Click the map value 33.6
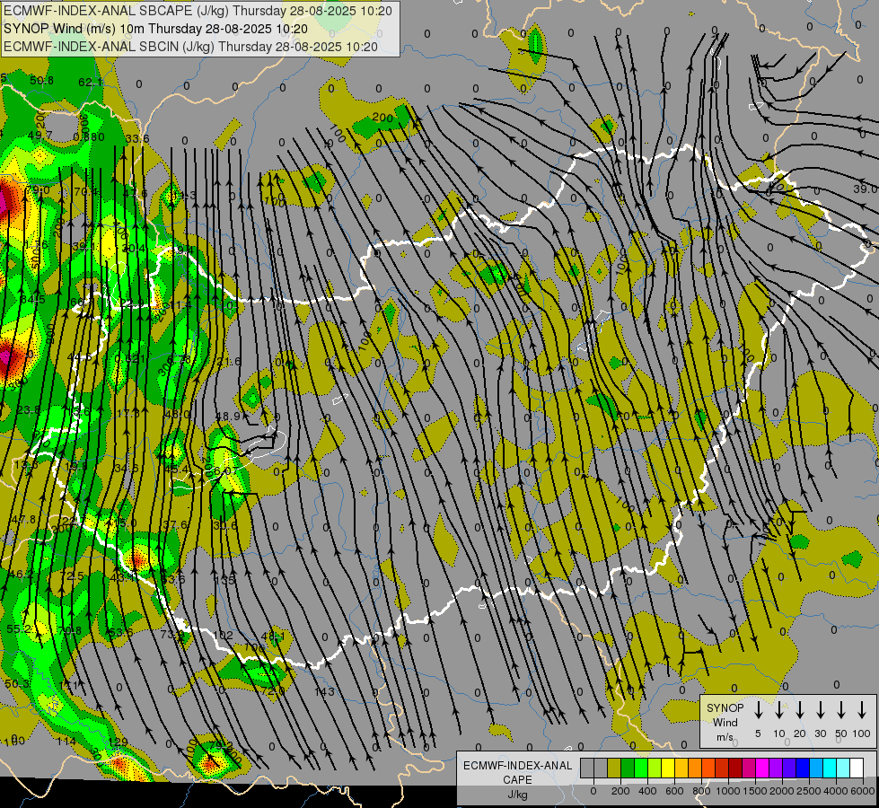The image size is (879, 808). [137, 138]
